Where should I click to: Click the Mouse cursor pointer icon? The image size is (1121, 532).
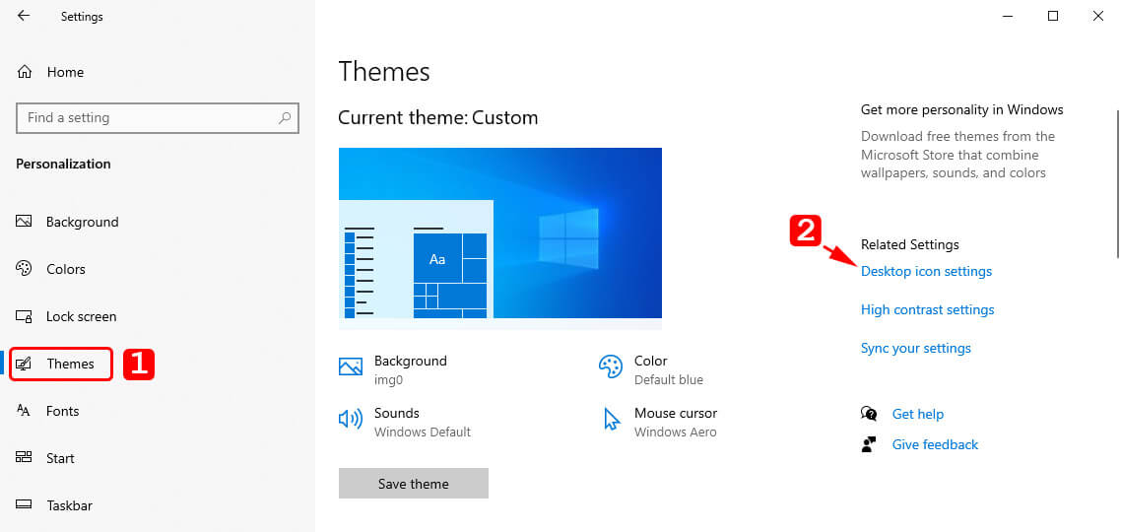click(x=611, y=419)
